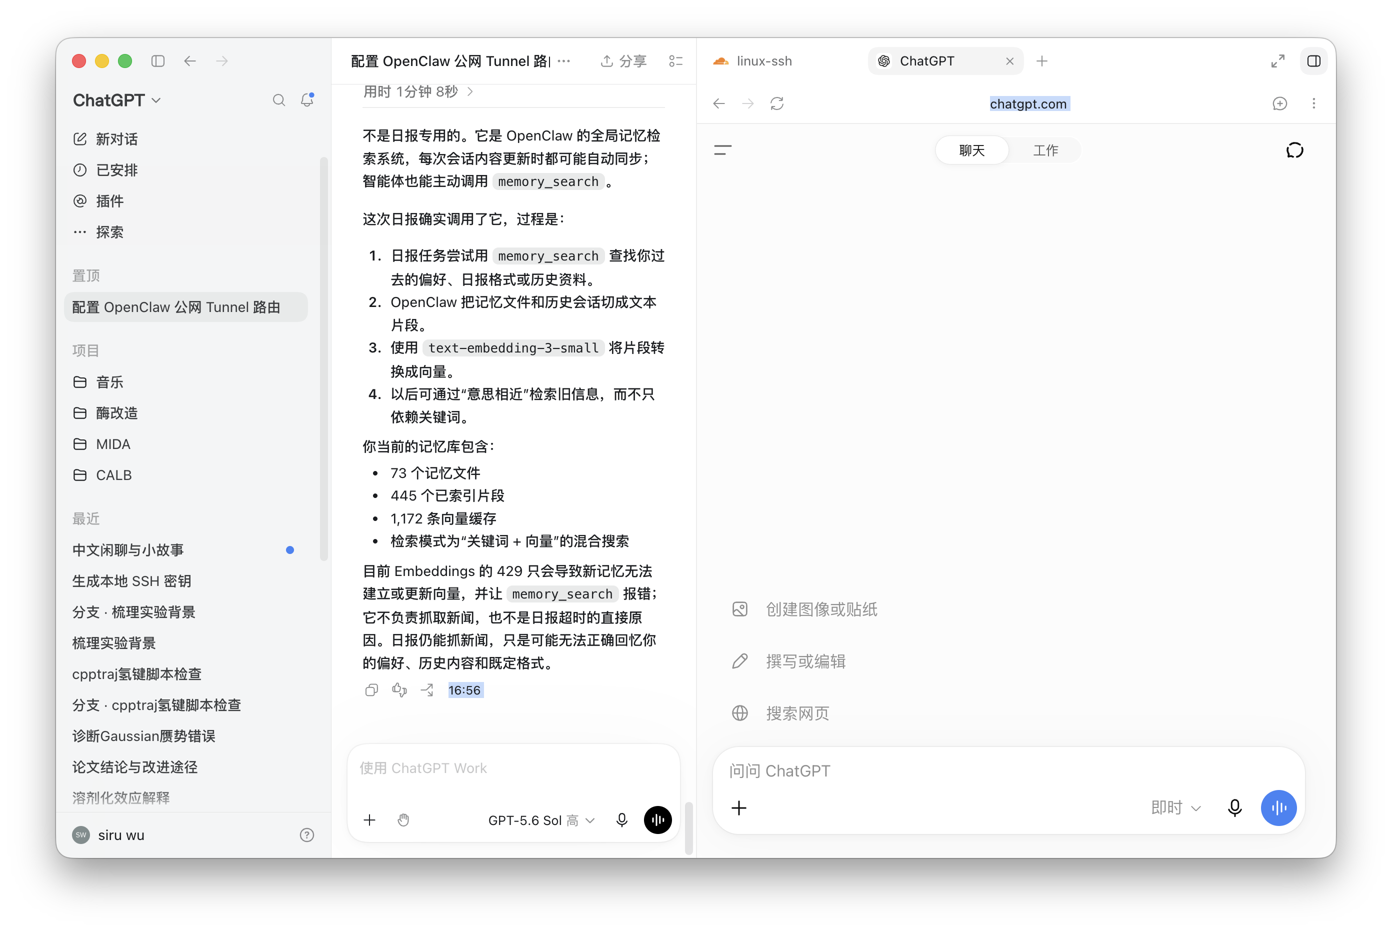Rate the response with the thumbs icon
Viewport: 1392px width, 932px height.
coord(399,690)
